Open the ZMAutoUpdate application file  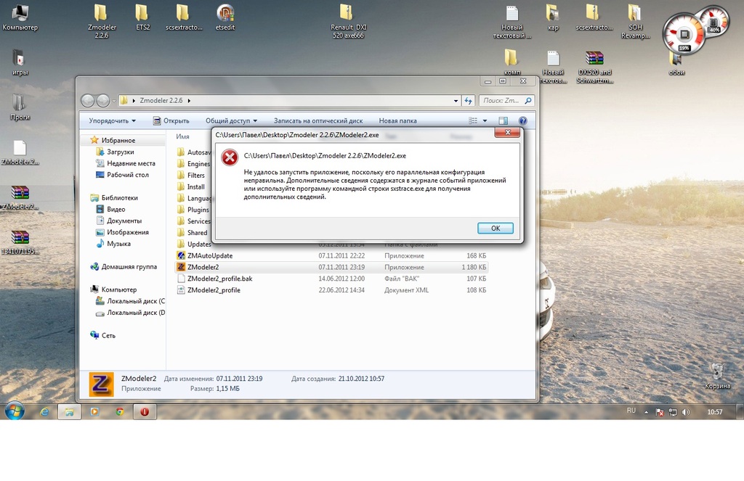click(209, 255)
